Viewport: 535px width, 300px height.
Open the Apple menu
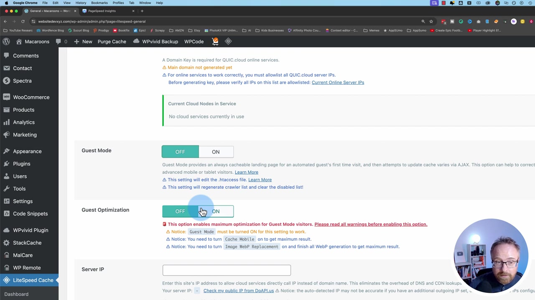click(6, 3)
